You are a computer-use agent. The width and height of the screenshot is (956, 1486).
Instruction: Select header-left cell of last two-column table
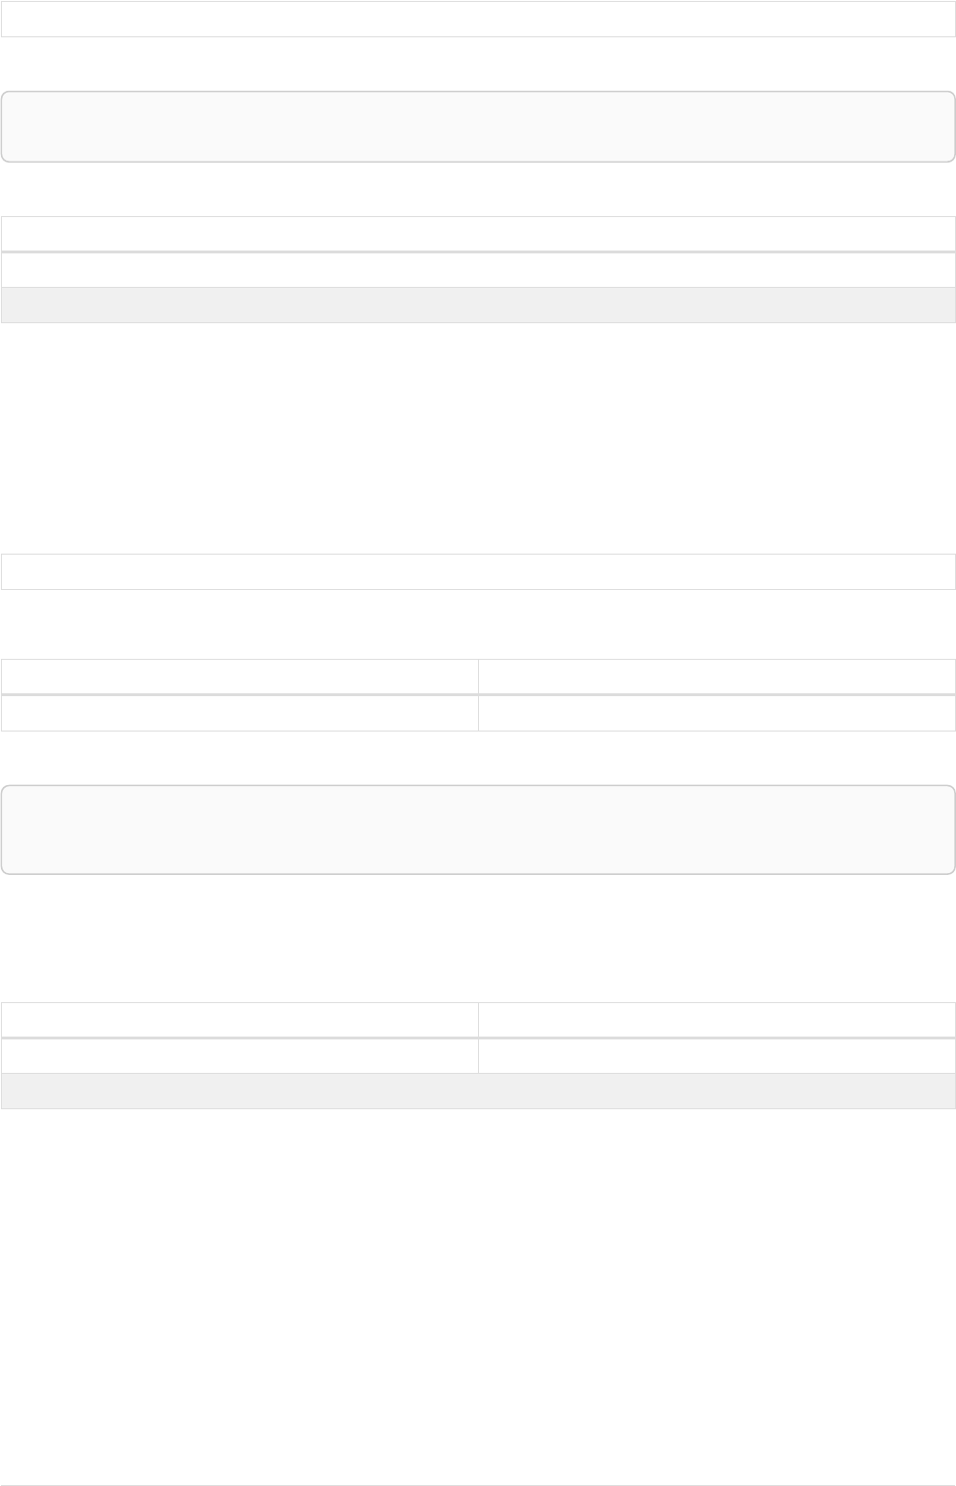239,1020
